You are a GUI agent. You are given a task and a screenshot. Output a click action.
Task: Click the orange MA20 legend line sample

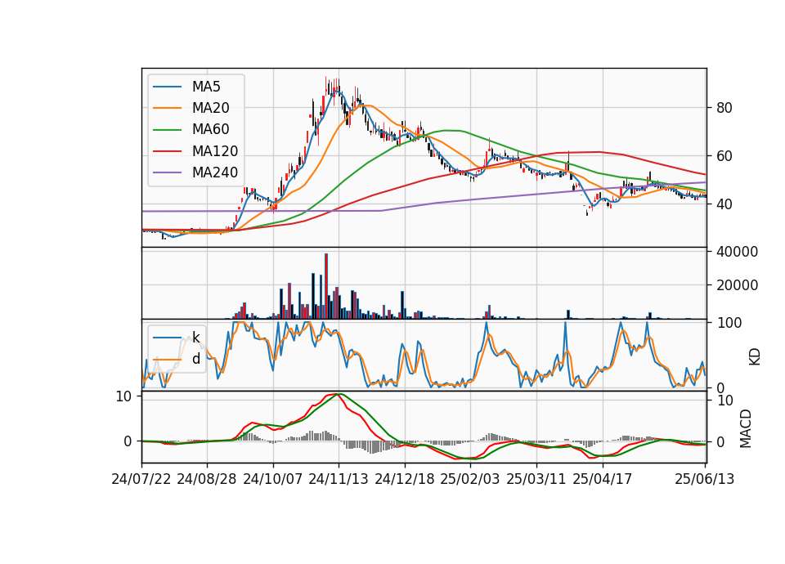(x=167, y=108)
